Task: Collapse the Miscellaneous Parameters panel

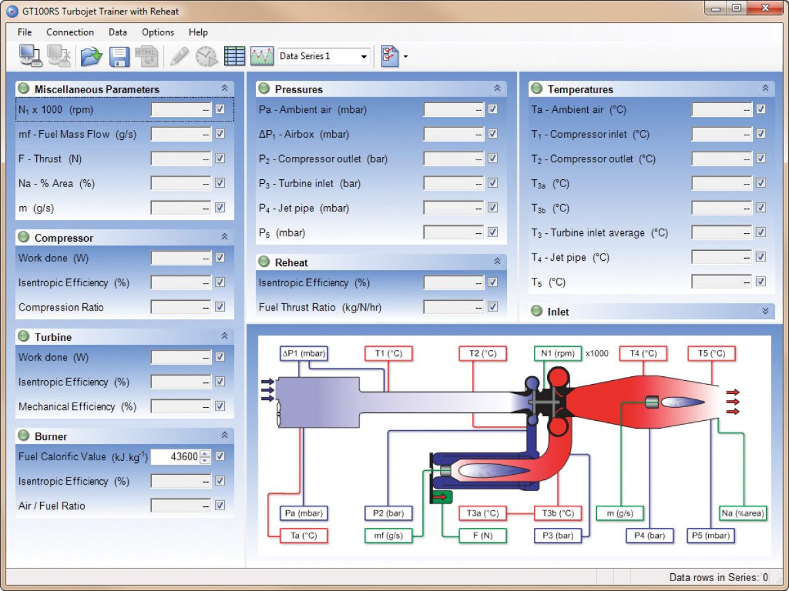Action: (224, 89)
